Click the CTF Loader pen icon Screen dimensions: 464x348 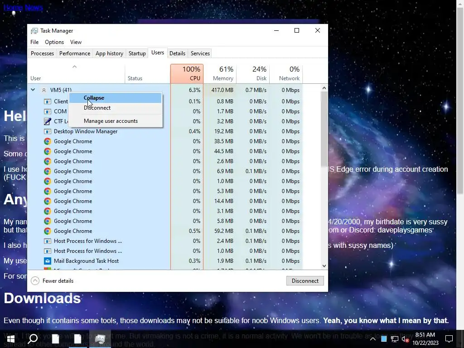(x=47, y=121)
